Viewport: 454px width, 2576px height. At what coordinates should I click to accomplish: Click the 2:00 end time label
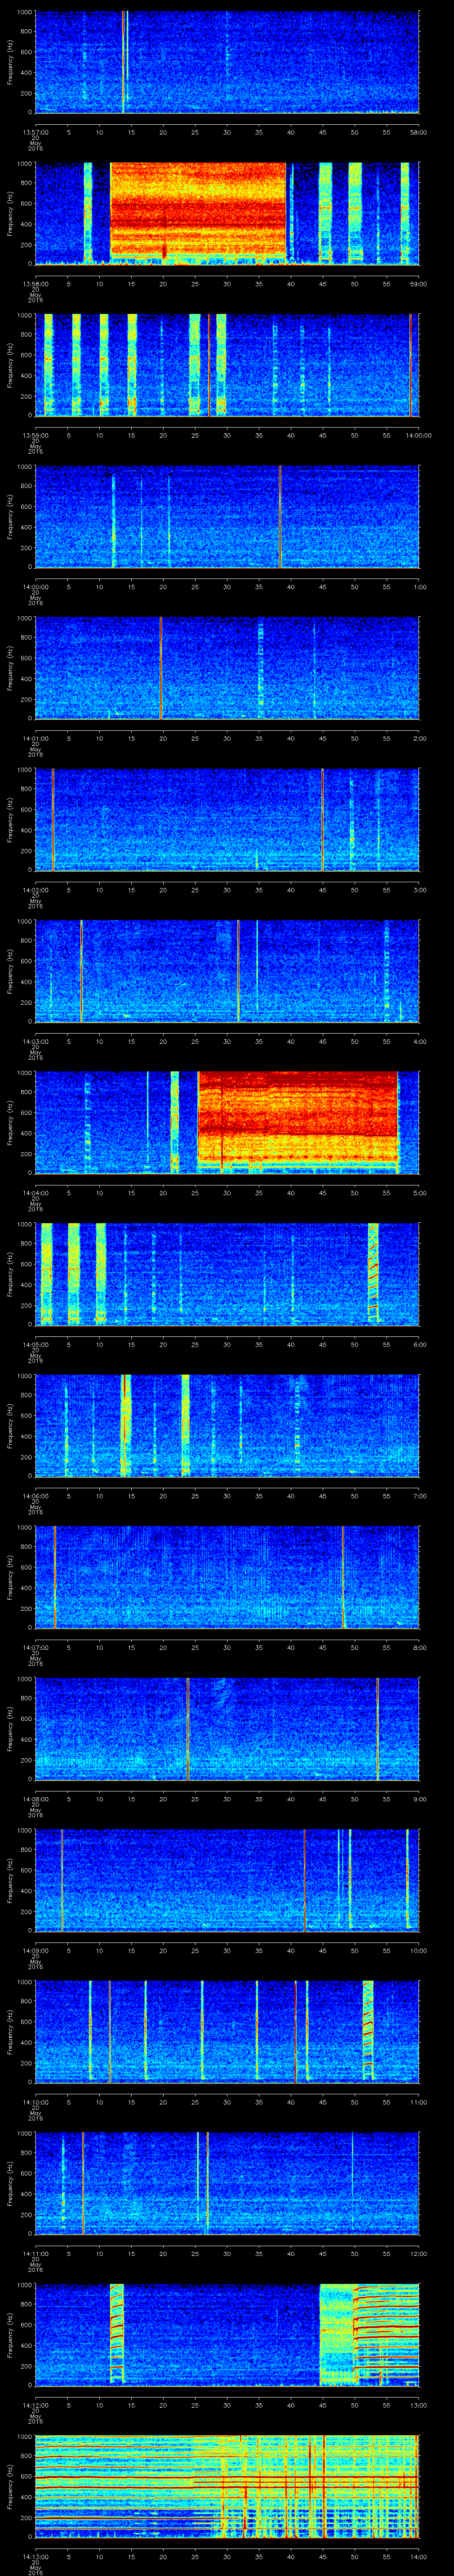click(420, 738)
